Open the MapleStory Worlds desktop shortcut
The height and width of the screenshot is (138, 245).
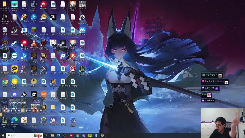[14, 4]
